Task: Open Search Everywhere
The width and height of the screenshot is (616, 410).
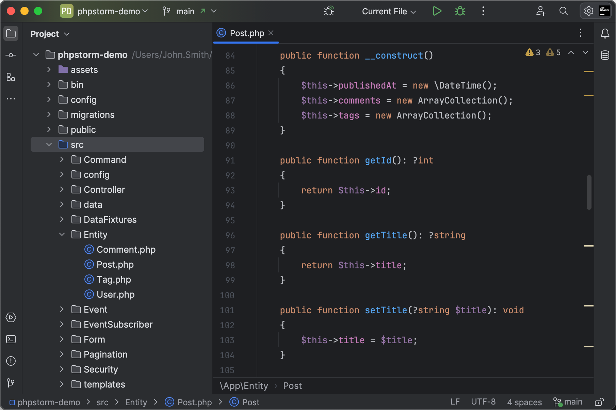Action: tap(563, 11)
